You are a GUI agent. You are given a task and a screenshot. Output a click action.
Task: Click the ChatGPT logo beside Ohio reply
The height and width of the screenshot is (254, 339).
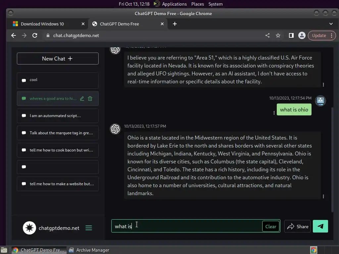point(115,129)
